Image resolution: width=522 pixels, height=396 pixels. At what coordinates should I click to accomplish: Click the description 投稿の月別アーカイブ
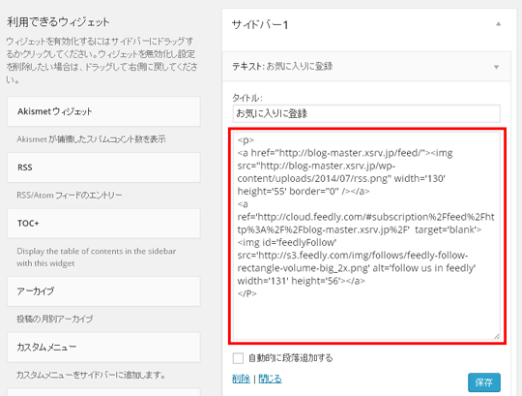coord(55,319)
